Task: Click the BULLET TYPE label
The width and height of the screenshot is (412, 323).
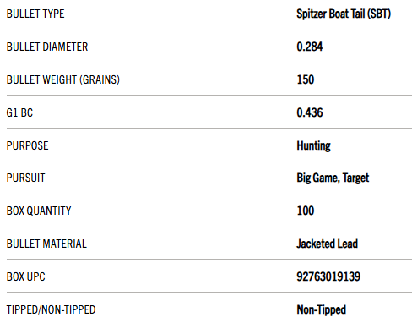Action: [x=35, y=14]
